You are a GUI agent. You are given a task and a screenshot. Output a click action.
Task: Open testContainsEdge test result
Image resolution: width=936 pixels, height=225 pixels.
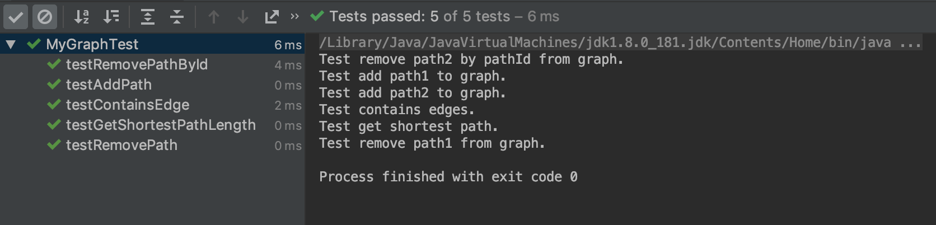pyautogui.click(x=128, y=105)
